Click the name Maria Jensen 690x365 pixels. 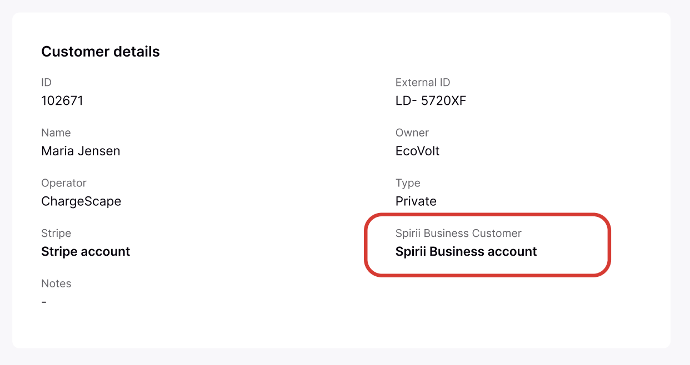click(81, 151)
